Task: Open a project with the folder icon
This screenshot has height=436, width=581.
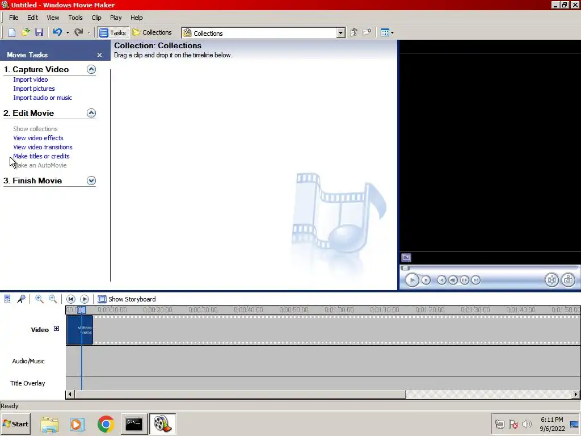Action: [25, 32]
